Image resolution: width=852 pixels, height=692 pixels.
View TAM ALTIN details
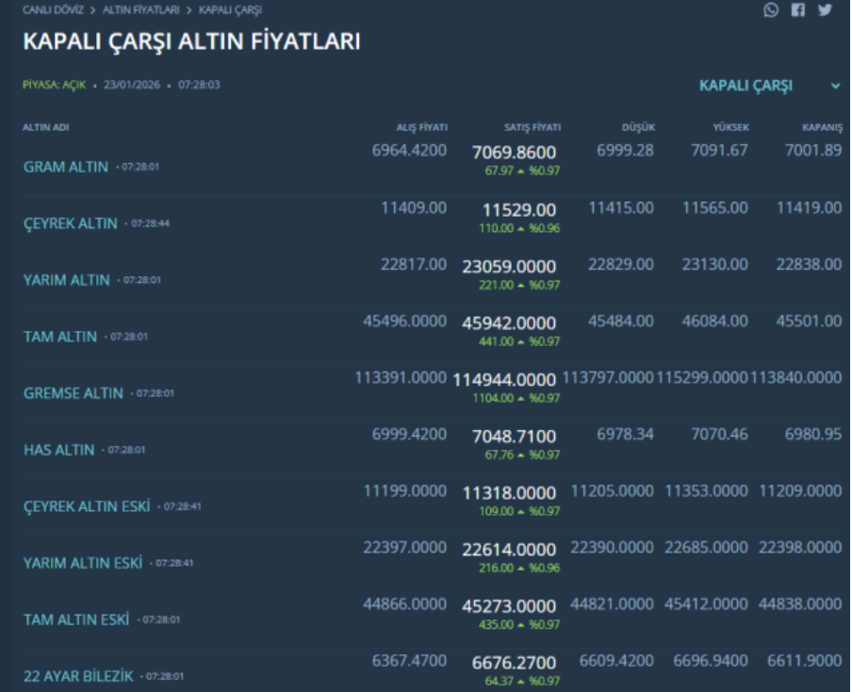pyautogui.click(x=59, y=337)
